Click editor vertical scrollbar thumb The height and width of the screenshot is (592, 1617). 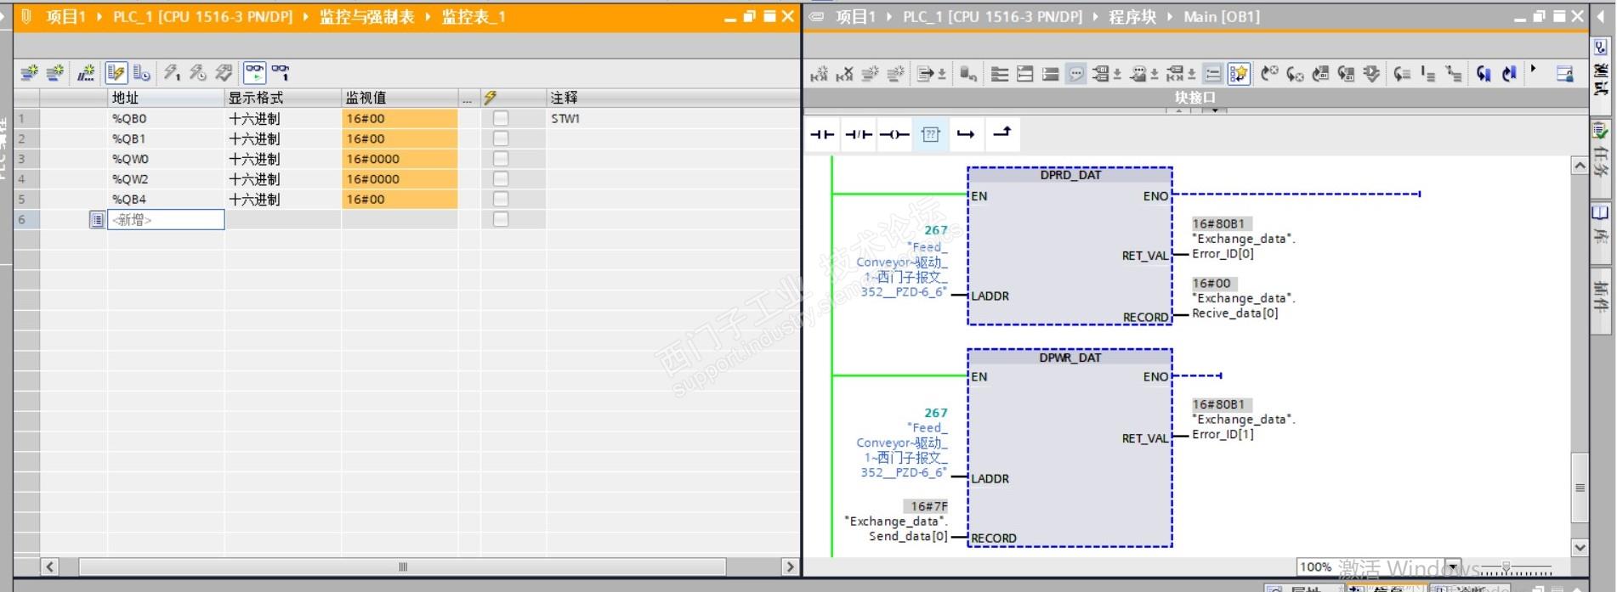coord(1580,488)
